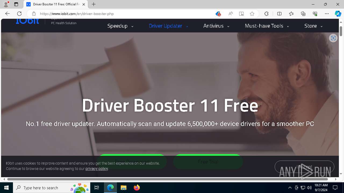Open Immersive Reader icon
Image resolution: width=344 pixels, height=193 pixels.
tap(241, 14)
